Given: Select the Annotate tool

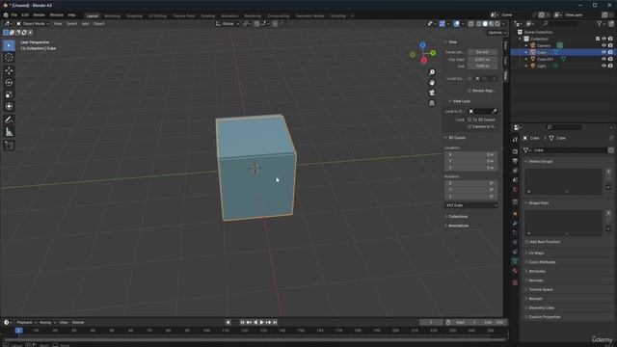Looking at the screenshot, I should tap(9, 120).
